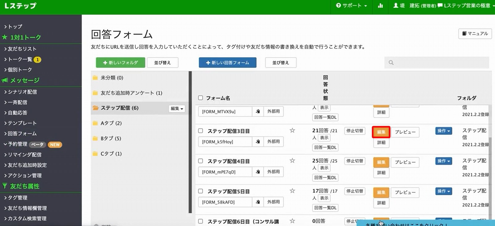Image resolution: width=495 pixels, height=226 pixels.
Task: Click 回答一覧DL for ステップ配信4日目
Action: click(325, 178)
